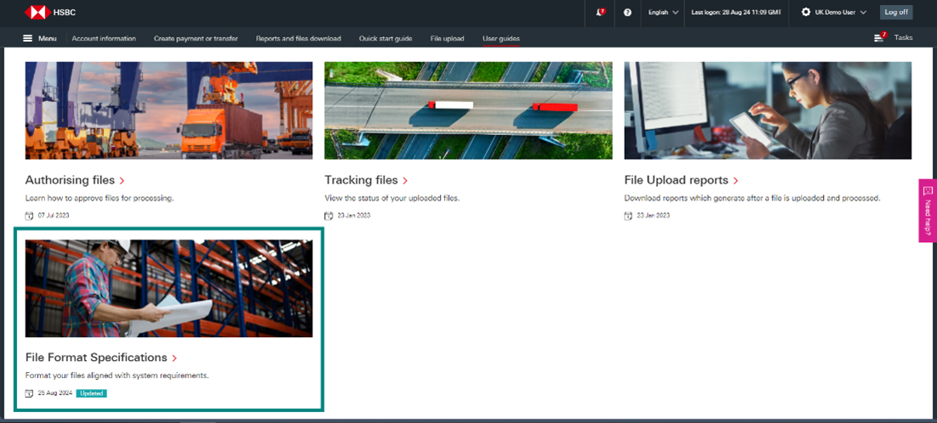This screenshot has width=937, height=423.
Task: Click the Need help? side tab
Action: click(x=928, y=210)
